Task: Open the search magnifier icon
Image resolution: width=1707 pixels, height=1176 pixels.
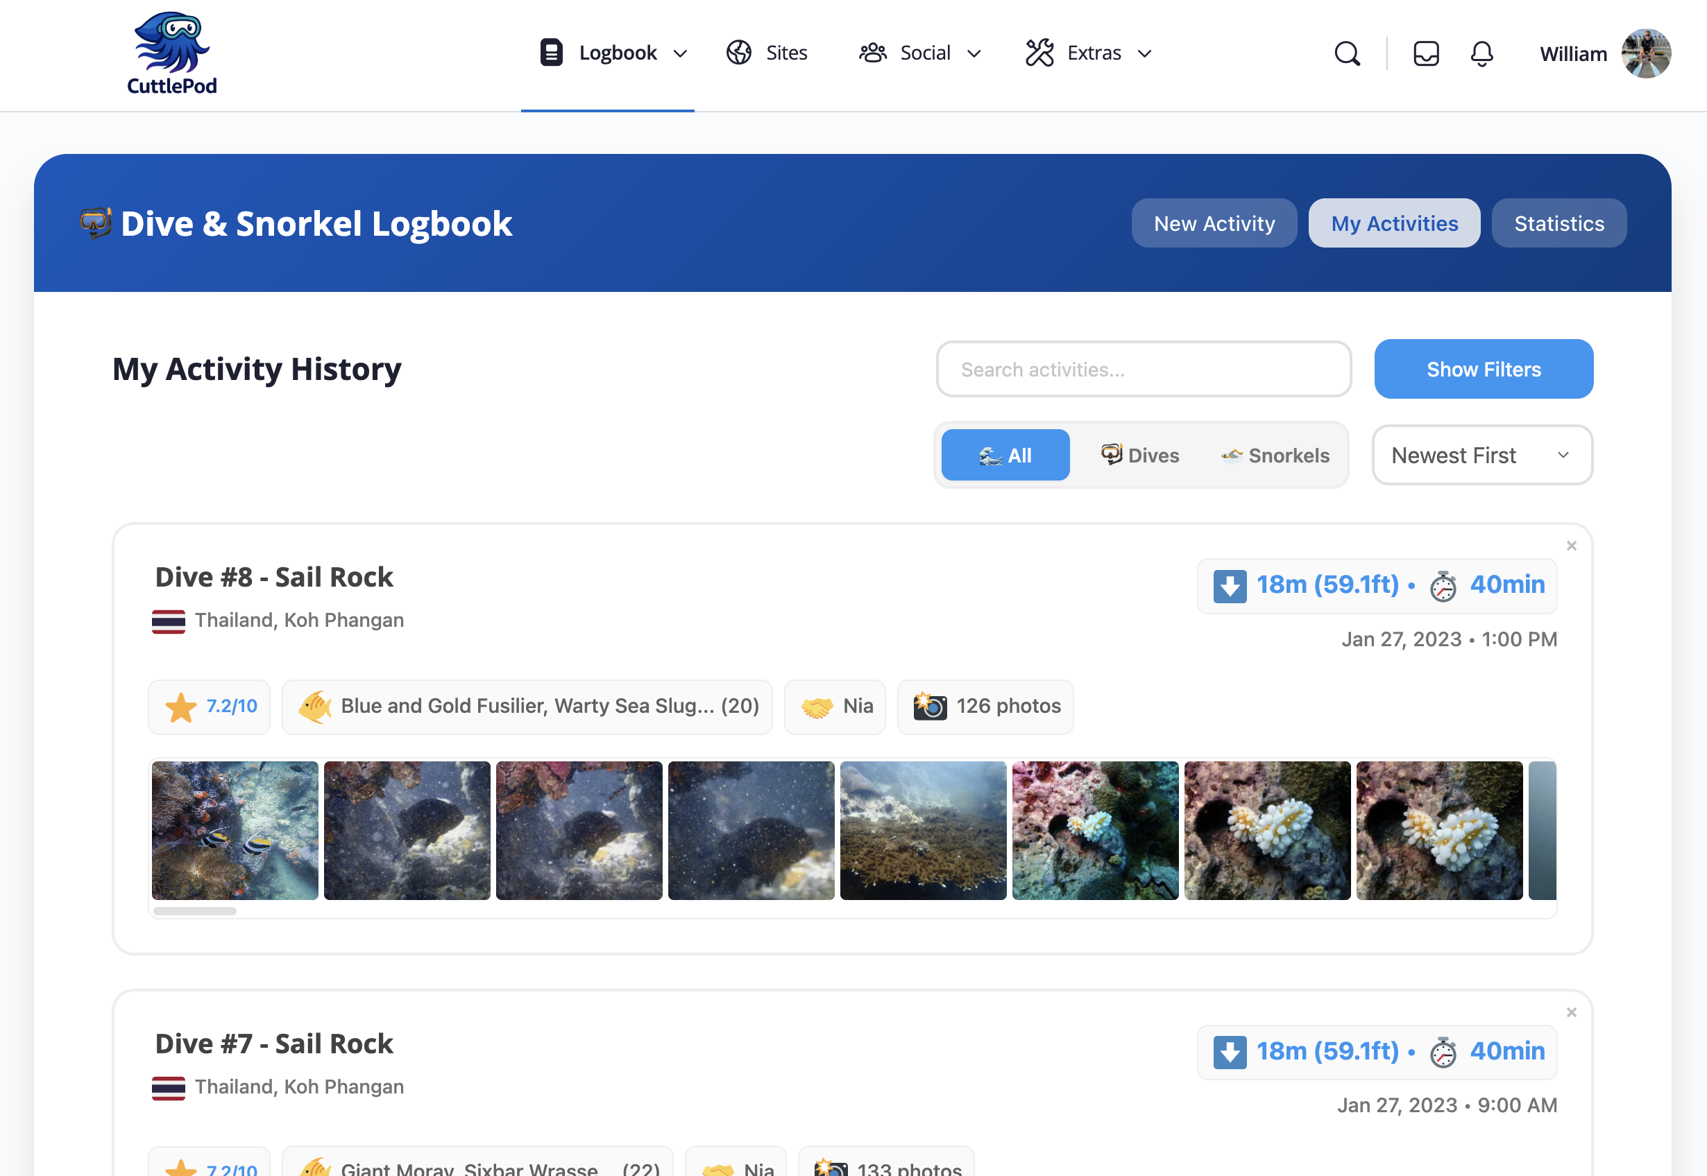Action: tap(1346, 54)
